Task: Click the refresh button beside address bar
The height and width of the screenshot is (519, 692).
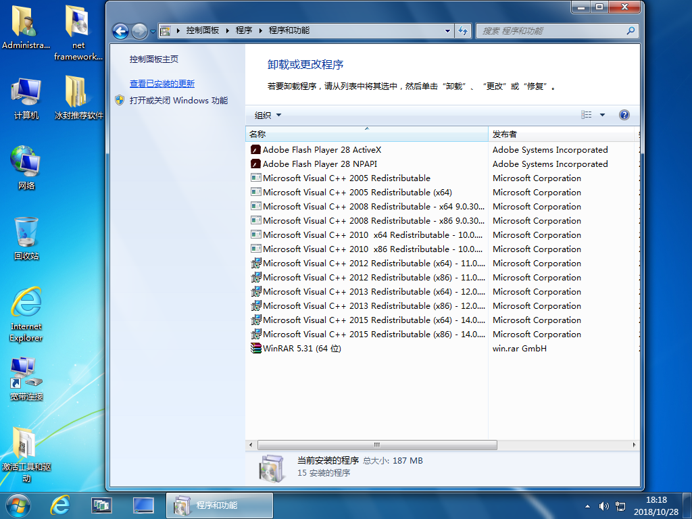Action: pyautogui.click(x=463, y=31)
